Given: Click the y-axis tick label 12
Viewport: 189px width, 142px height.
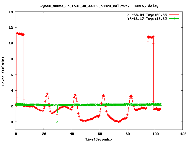Looking at the screenshot, I should point(11,28).
